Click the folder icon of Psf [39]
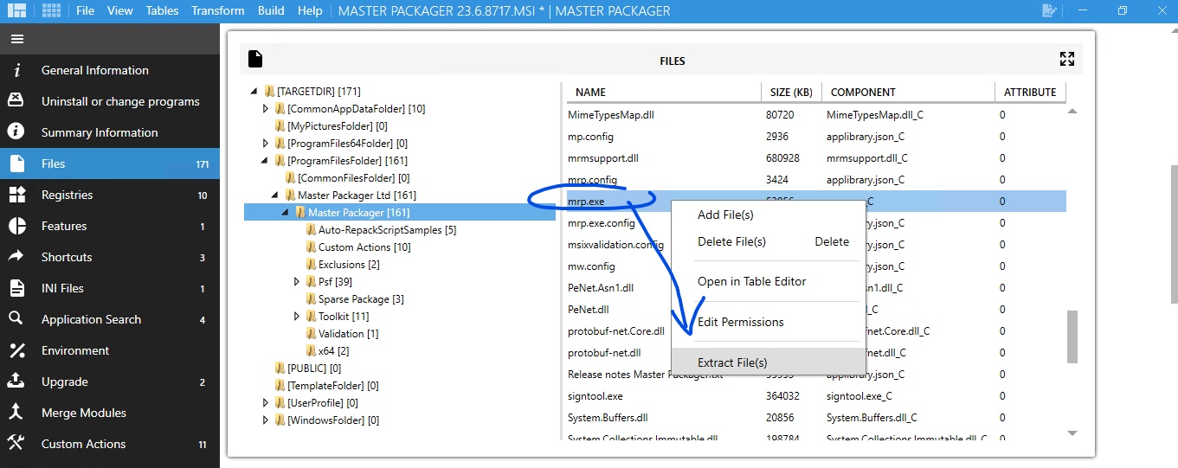Viewport: 1178px width, 468px height. (x=311, y=281)
